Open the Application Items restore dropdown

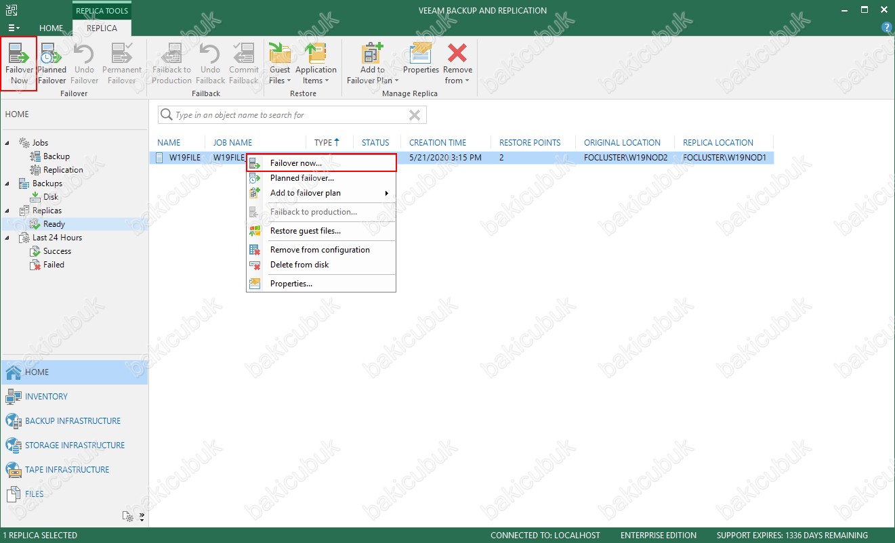coord(316,64)
